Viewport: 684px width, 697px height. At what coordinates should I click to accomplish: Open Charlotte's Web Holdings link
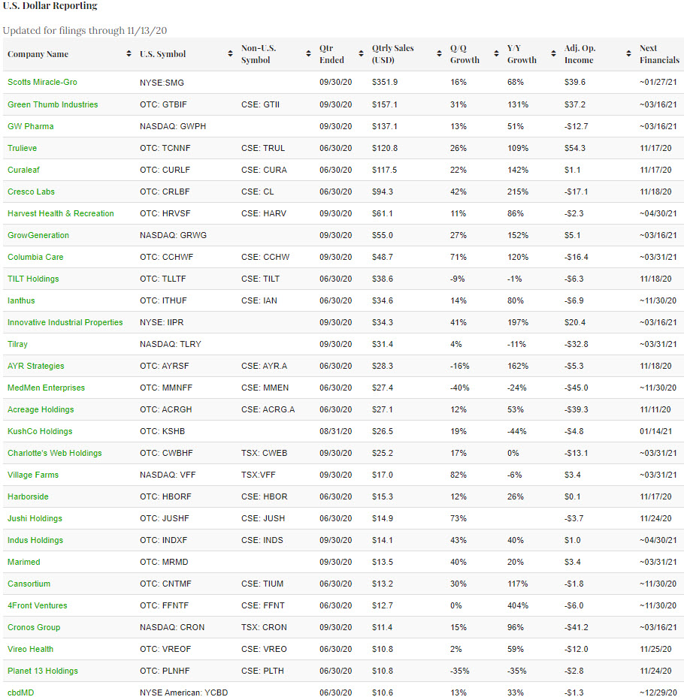tap(54, 453)
